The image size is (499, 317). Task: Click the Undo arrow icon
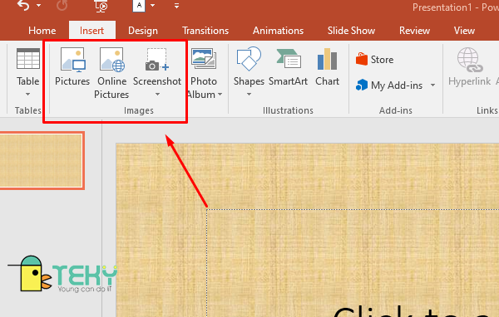click(x=23, y=6)
